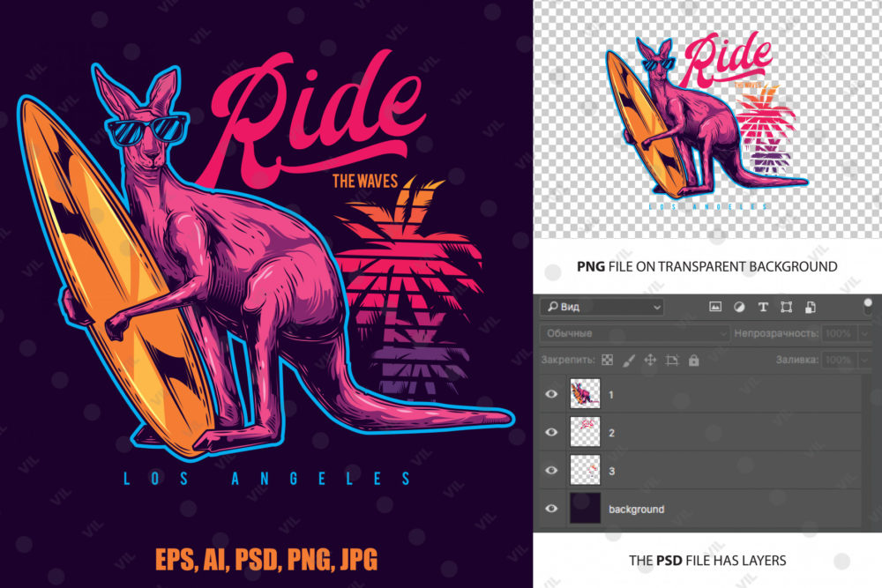Select the background layer thumbnail
The image size is (882, 588).
pyautogui.click(x=585, y=508)
